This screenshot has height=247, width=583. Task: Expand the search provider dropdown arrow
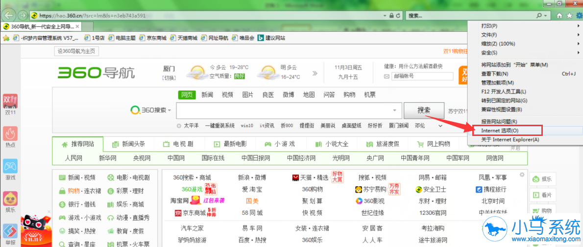(x=545, y=16)
